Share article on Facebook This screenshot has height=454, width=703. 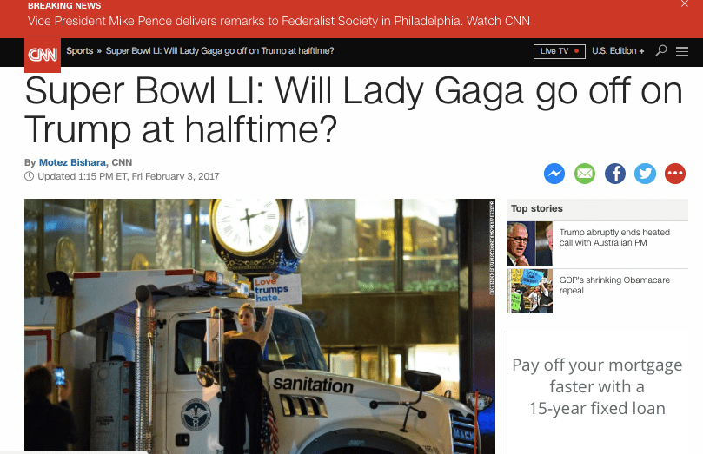(615, 174)
